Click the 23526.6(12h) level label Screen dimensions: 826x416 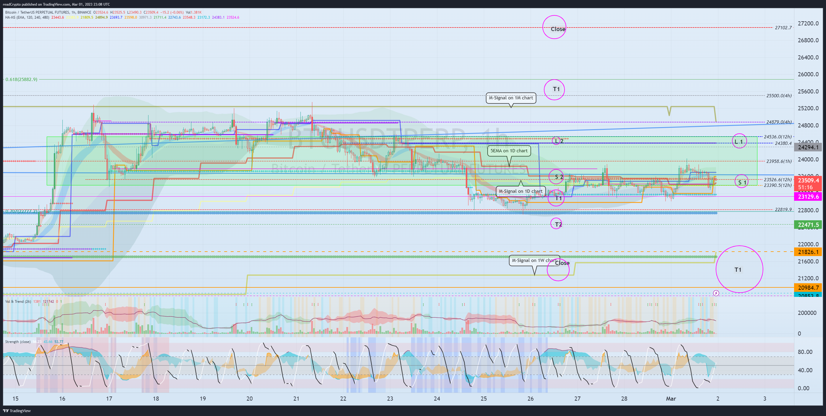pos(777,180)
